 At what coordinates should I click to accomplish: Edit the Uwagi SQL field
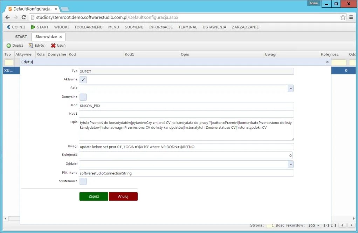click(x=186, y=147)
